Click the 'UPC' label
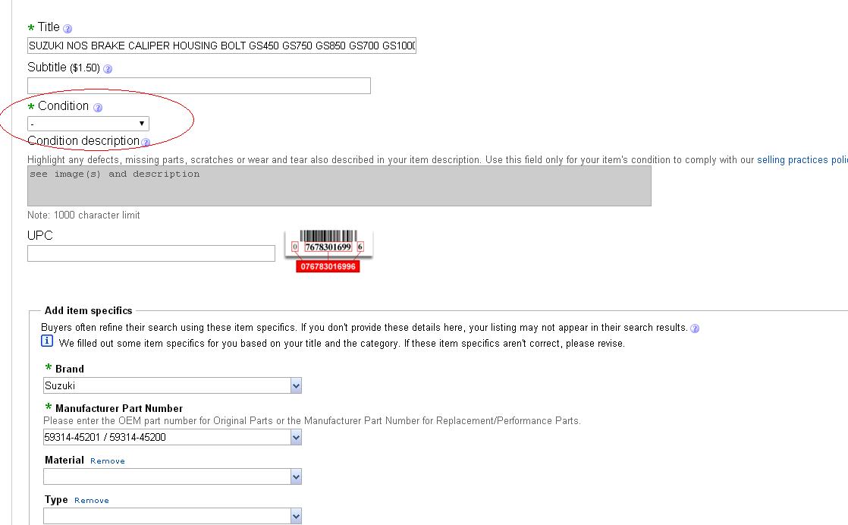The image size is (848, 525). click(40, 236)
